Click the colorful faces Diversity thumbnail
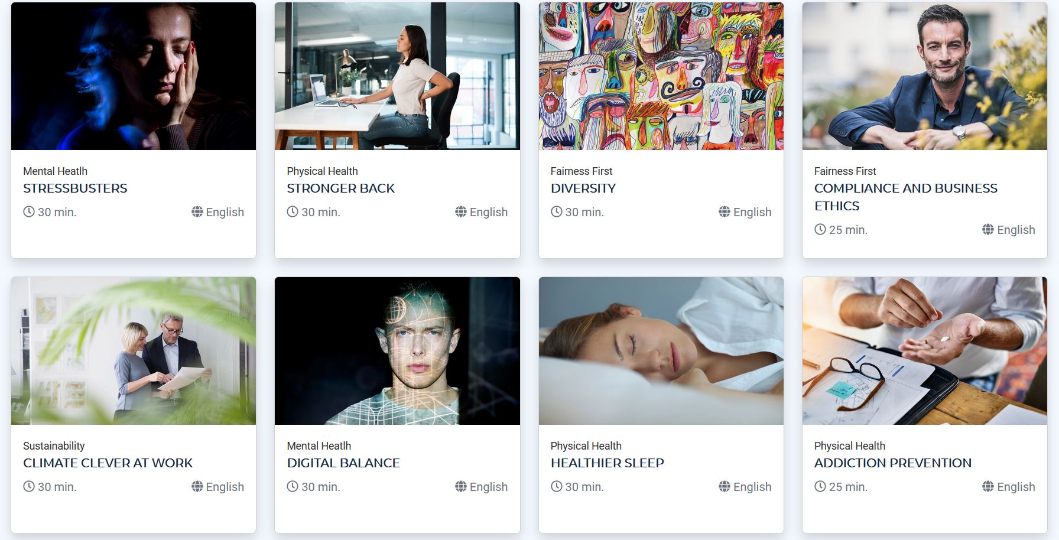This screenshot has width=1059, height=540. tap(661, 76)
